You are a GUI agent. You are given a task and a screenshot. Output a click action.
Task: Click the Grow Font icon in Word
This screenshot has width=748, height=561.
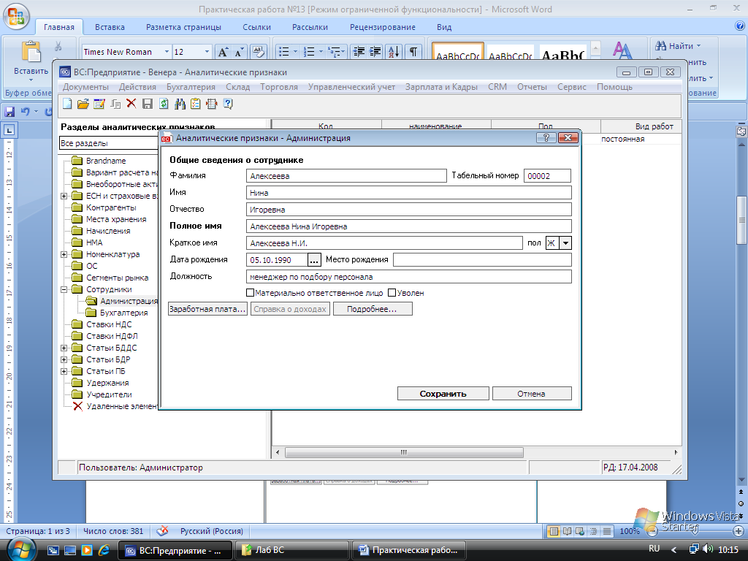click(223, 52)
